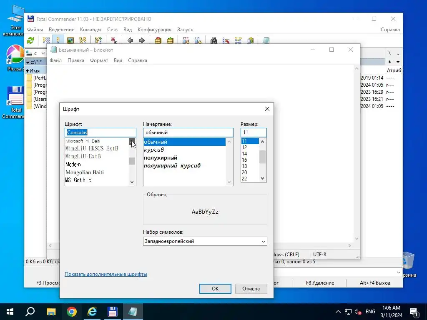Open the URL new FTP connection icon
The height and width of the screenshot is (320, 427).
pyautogui.click(x=198, y=40)
